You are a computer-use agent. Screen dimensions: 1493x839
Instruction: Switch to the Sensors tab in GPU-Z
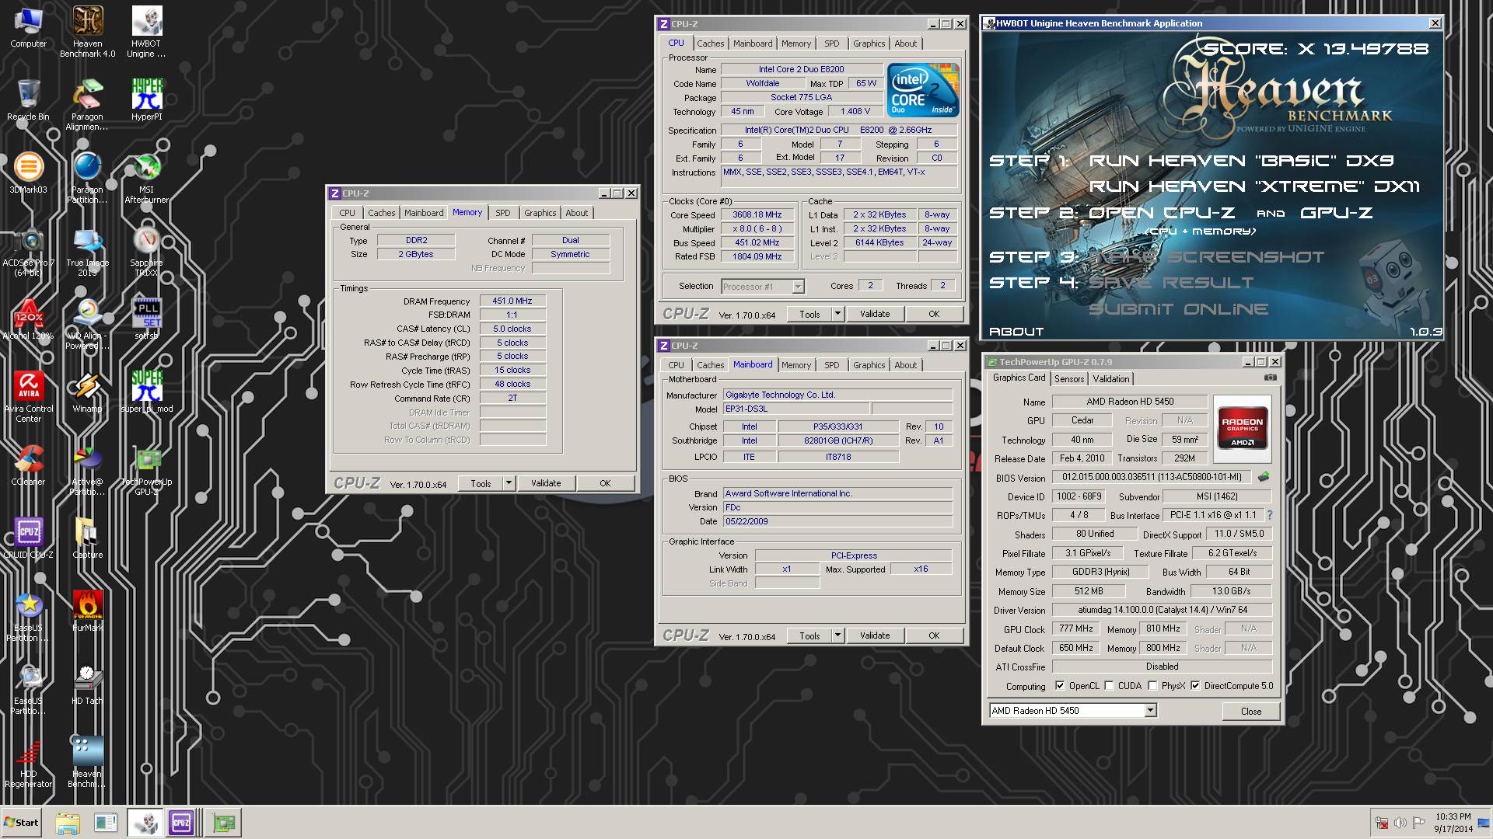pos(1069,379)
